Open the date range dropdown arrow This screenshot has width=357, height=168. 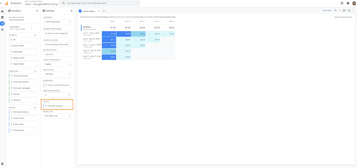click(x=32, y=28)
